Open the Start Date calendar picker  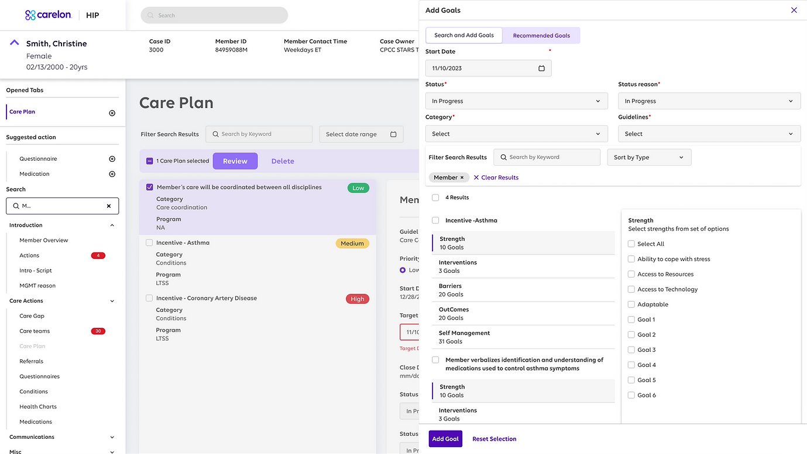click(542, 68)
